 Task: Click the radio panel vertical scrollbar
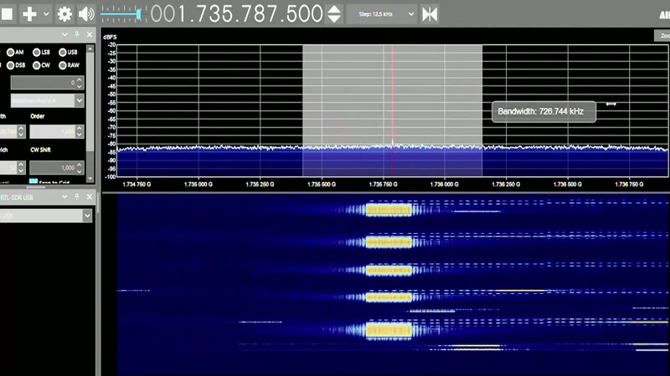point(90,114)
